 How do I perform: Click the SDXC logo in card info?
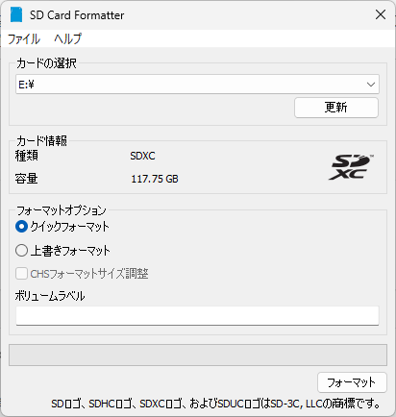pos(351,167)
